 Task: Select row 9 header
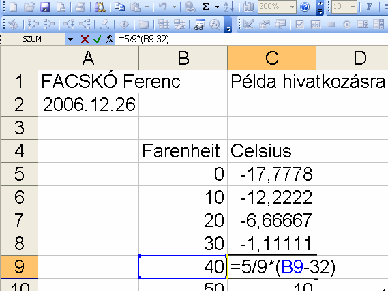pyautogui.click(x=19, y=266)
